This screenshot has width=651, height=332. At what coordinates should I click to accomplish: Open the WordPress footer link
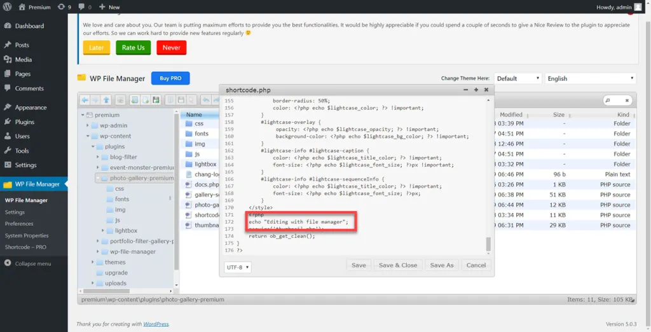coord(156,324)
